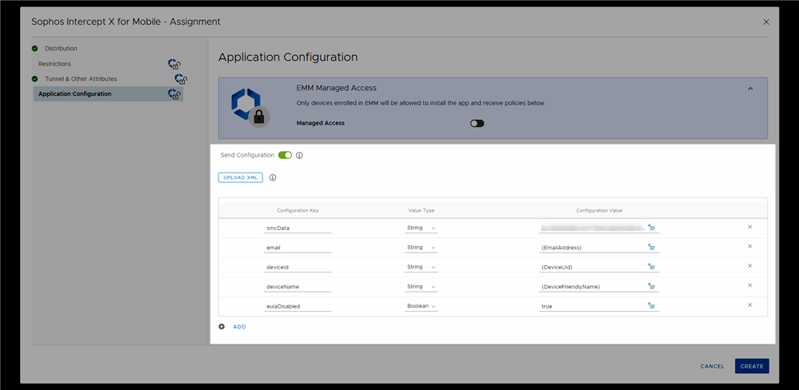Remove the eulaDisabled configuration row
Screen dimensions: 799x390
tap(750, 305)
